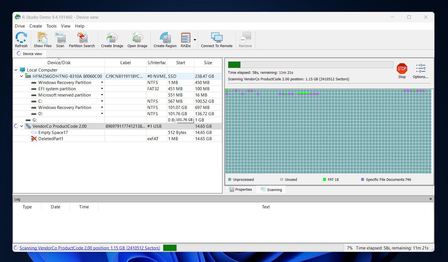Stop the scan with the STOP sign icon
448x262 pixels.
402,68
